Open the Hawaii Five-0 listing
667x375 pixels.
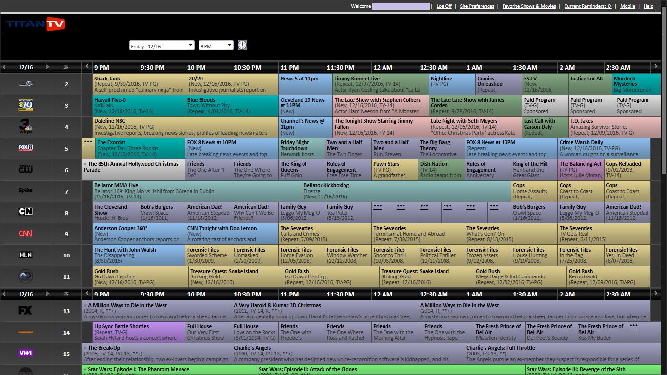pos(139,105)
